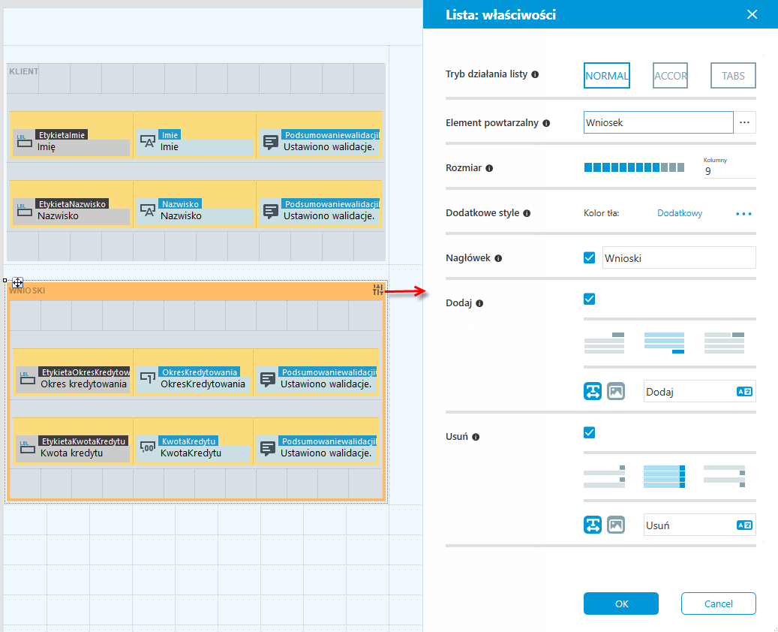Image resolution: width=778 pixels, height=632 pixels.
Task: Open the WNIOSKI list settings sliders icon
Action: pyautogui.click(x=378, y=290)
